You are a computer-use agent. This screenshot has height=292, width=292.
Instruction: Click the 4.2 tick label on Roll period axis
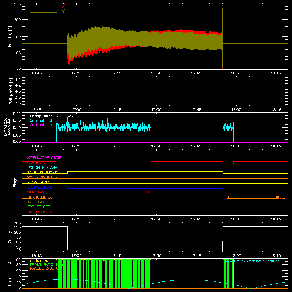[x=18, y=85]
